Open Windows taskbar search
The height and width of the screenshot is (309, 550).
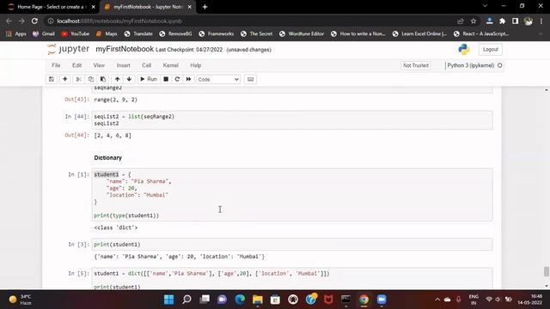click(x=186, y=300)
